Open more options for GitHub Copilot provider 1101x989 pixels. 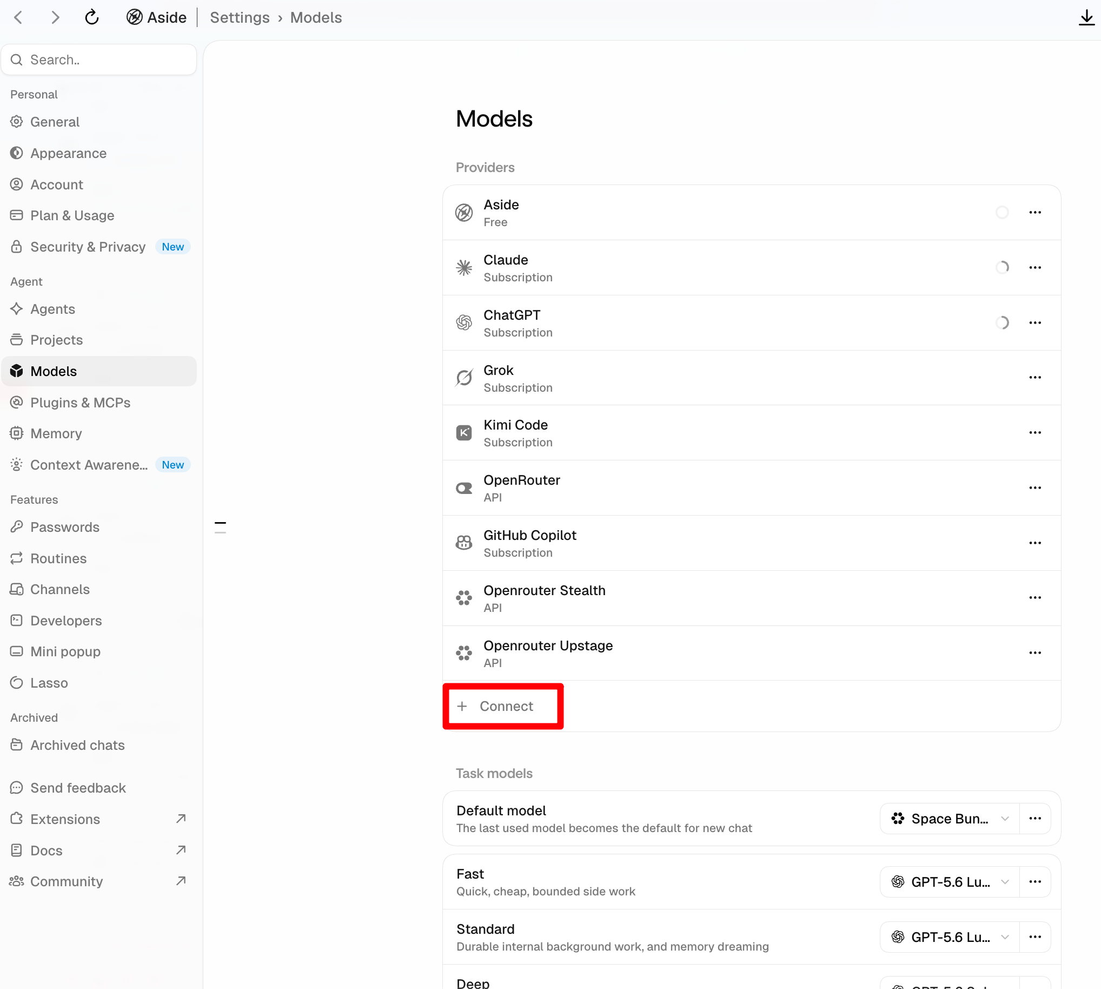pos(1034,543)
